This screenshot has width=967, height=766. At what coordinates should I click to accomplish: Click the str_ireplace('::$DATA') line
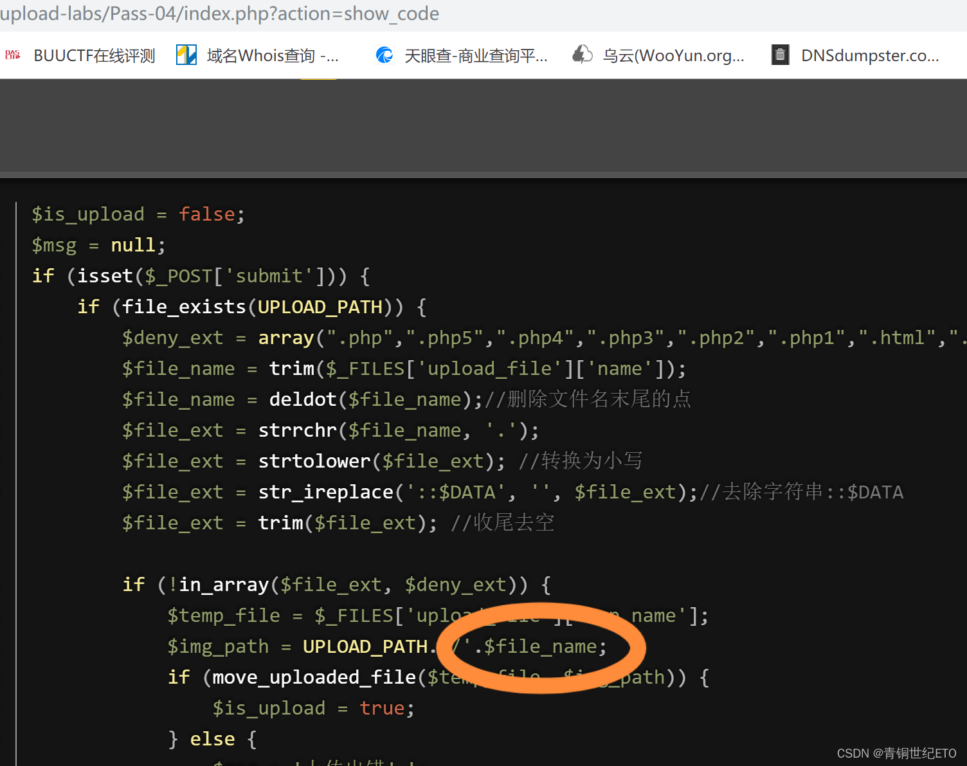[513, 492]
